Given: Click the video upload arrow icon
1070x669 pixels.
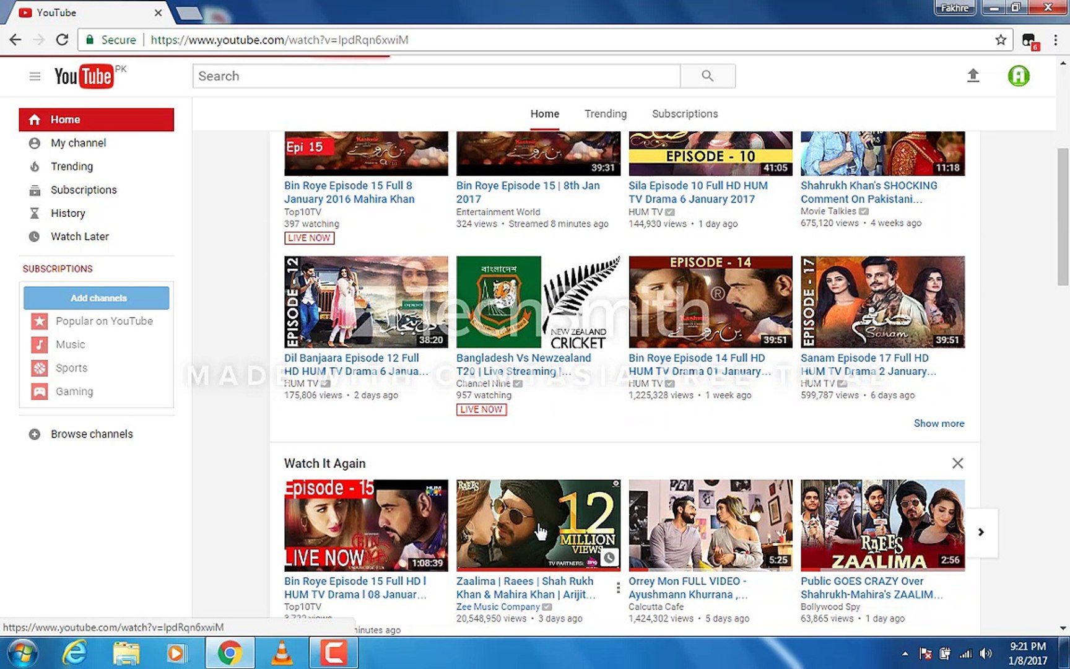Looking at the screenshot, I should [x=973, y=75].
